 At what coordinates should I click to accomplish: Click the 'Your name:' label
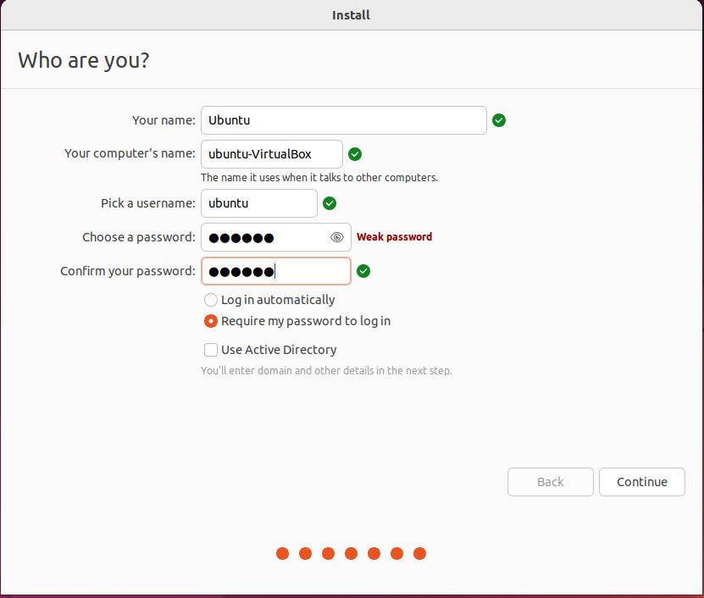click(x=164, y=120)
